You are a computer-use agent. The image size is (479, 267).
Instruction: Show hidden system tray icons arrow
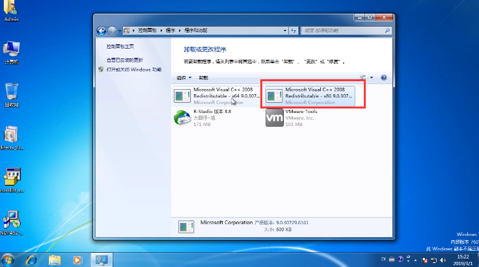(x=415, y=260)
